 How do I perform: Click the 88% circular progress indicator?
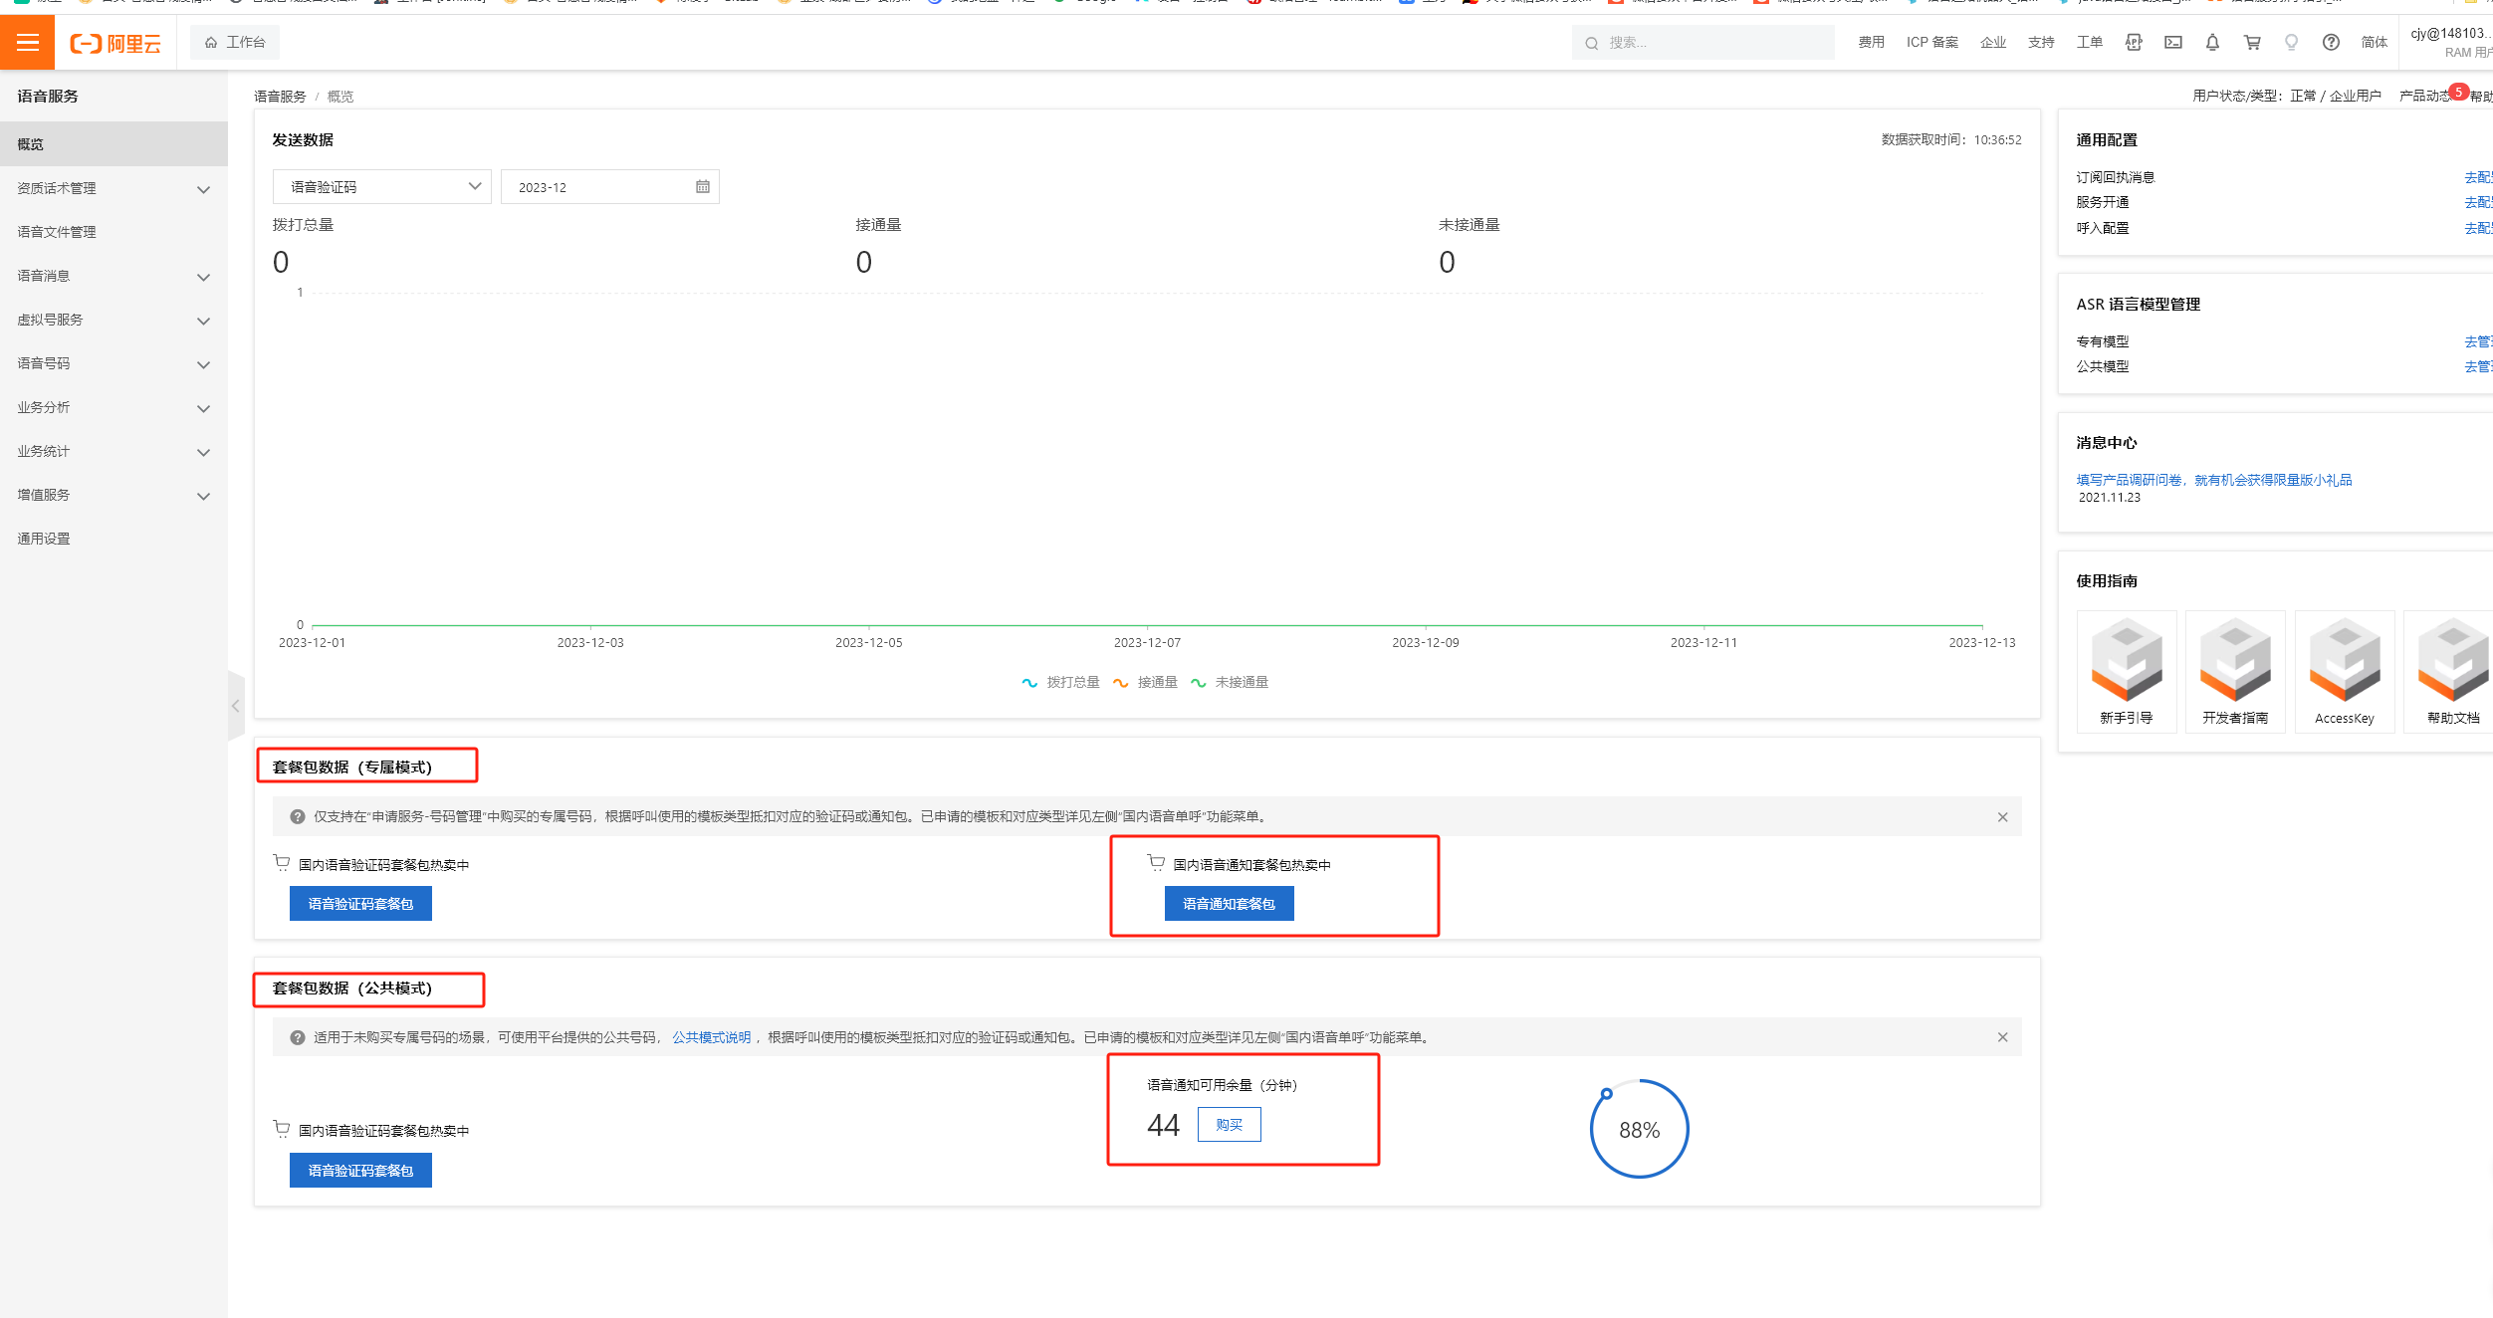[x=1639, y=1130]
